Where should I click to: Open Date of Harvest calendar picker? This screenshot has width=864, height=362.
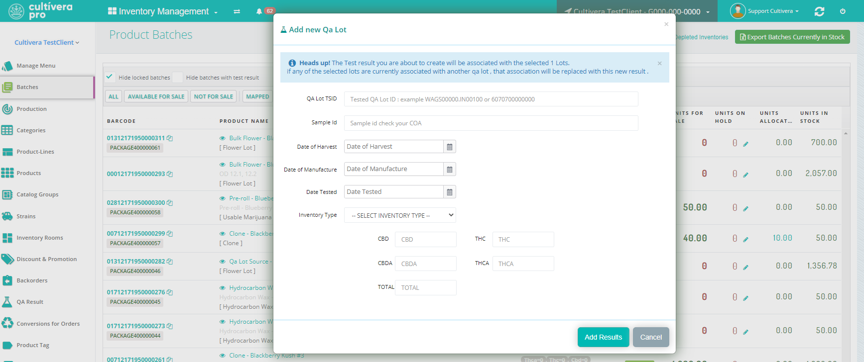[x=450, y=147]
